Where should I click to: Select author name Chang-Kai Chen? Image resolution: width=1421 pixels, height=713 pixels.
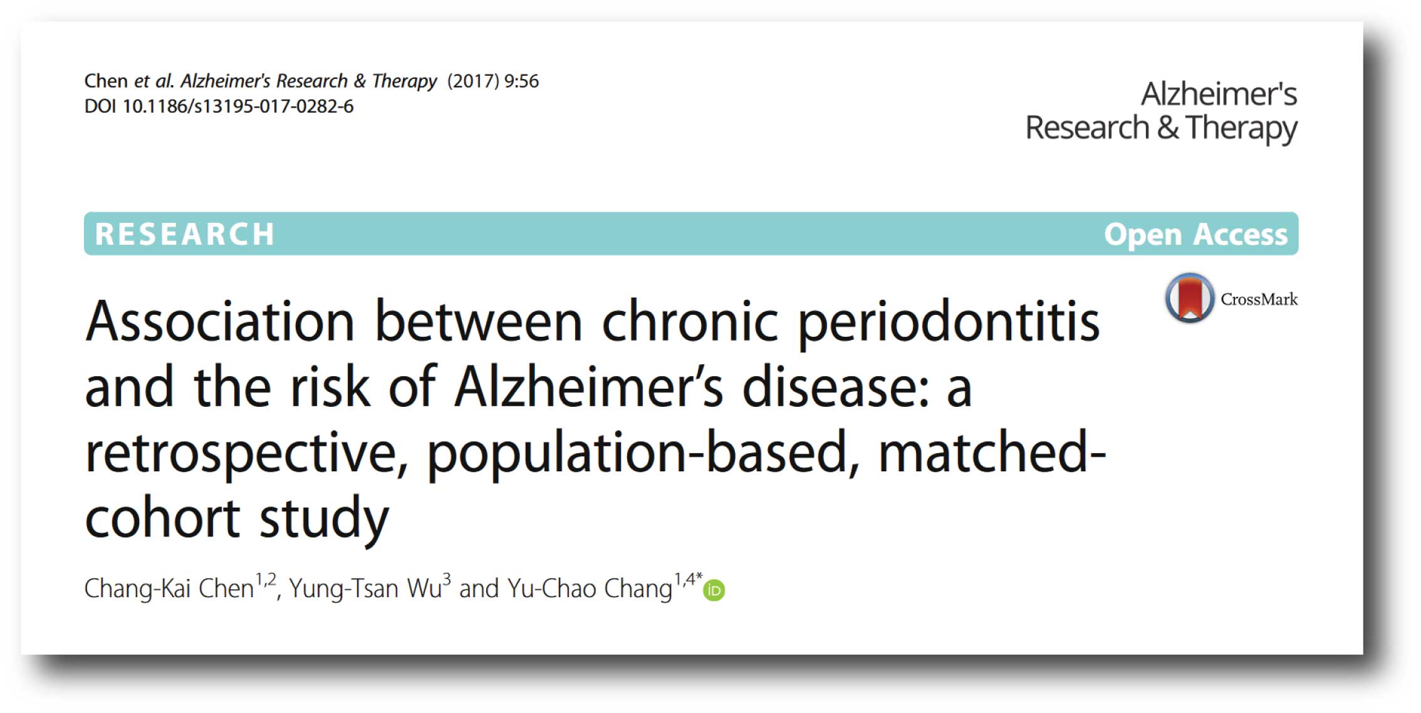169,588
